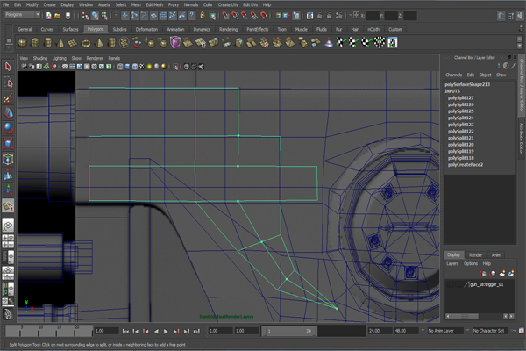This screenshot has height=351, width=526.
Task: Activate the Universal Manipulator tool
Action: 8,159
